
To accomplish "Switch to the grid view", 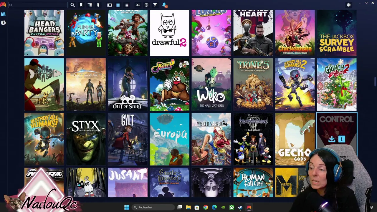I will [x=118, y=5].
